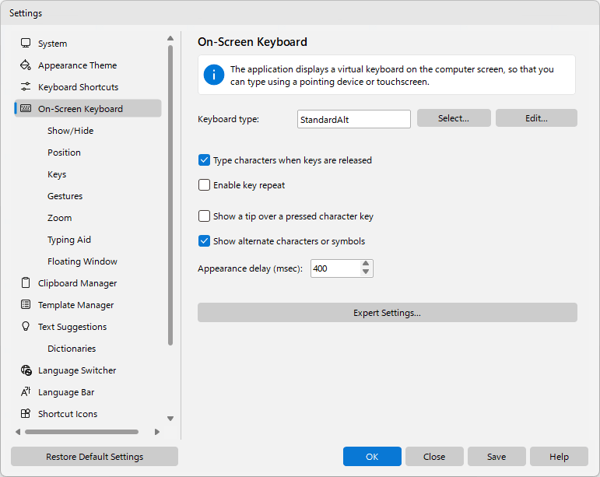
Task: Click sidebar horizontal scrollbar thumb
Action: click(82, 432)
